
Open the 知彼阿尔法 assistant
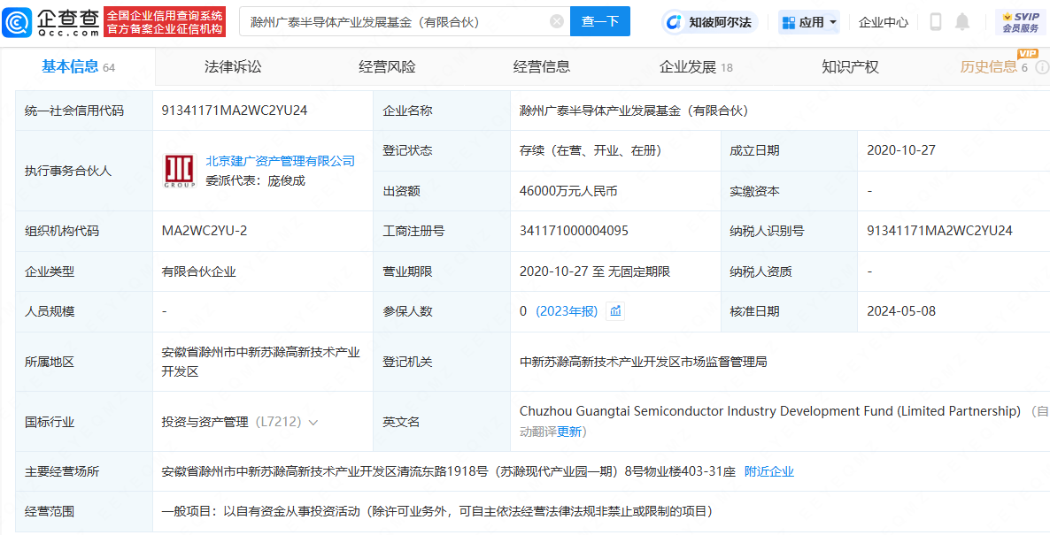714,21
